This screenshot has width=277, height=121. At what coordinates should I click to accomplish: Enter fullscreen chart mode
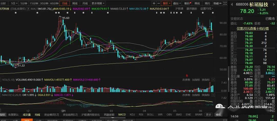[x=225, y=3]
